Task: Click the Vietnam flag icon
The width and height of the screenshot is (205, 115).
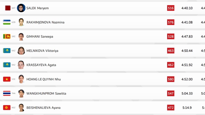Action: (x=7, y=79)
